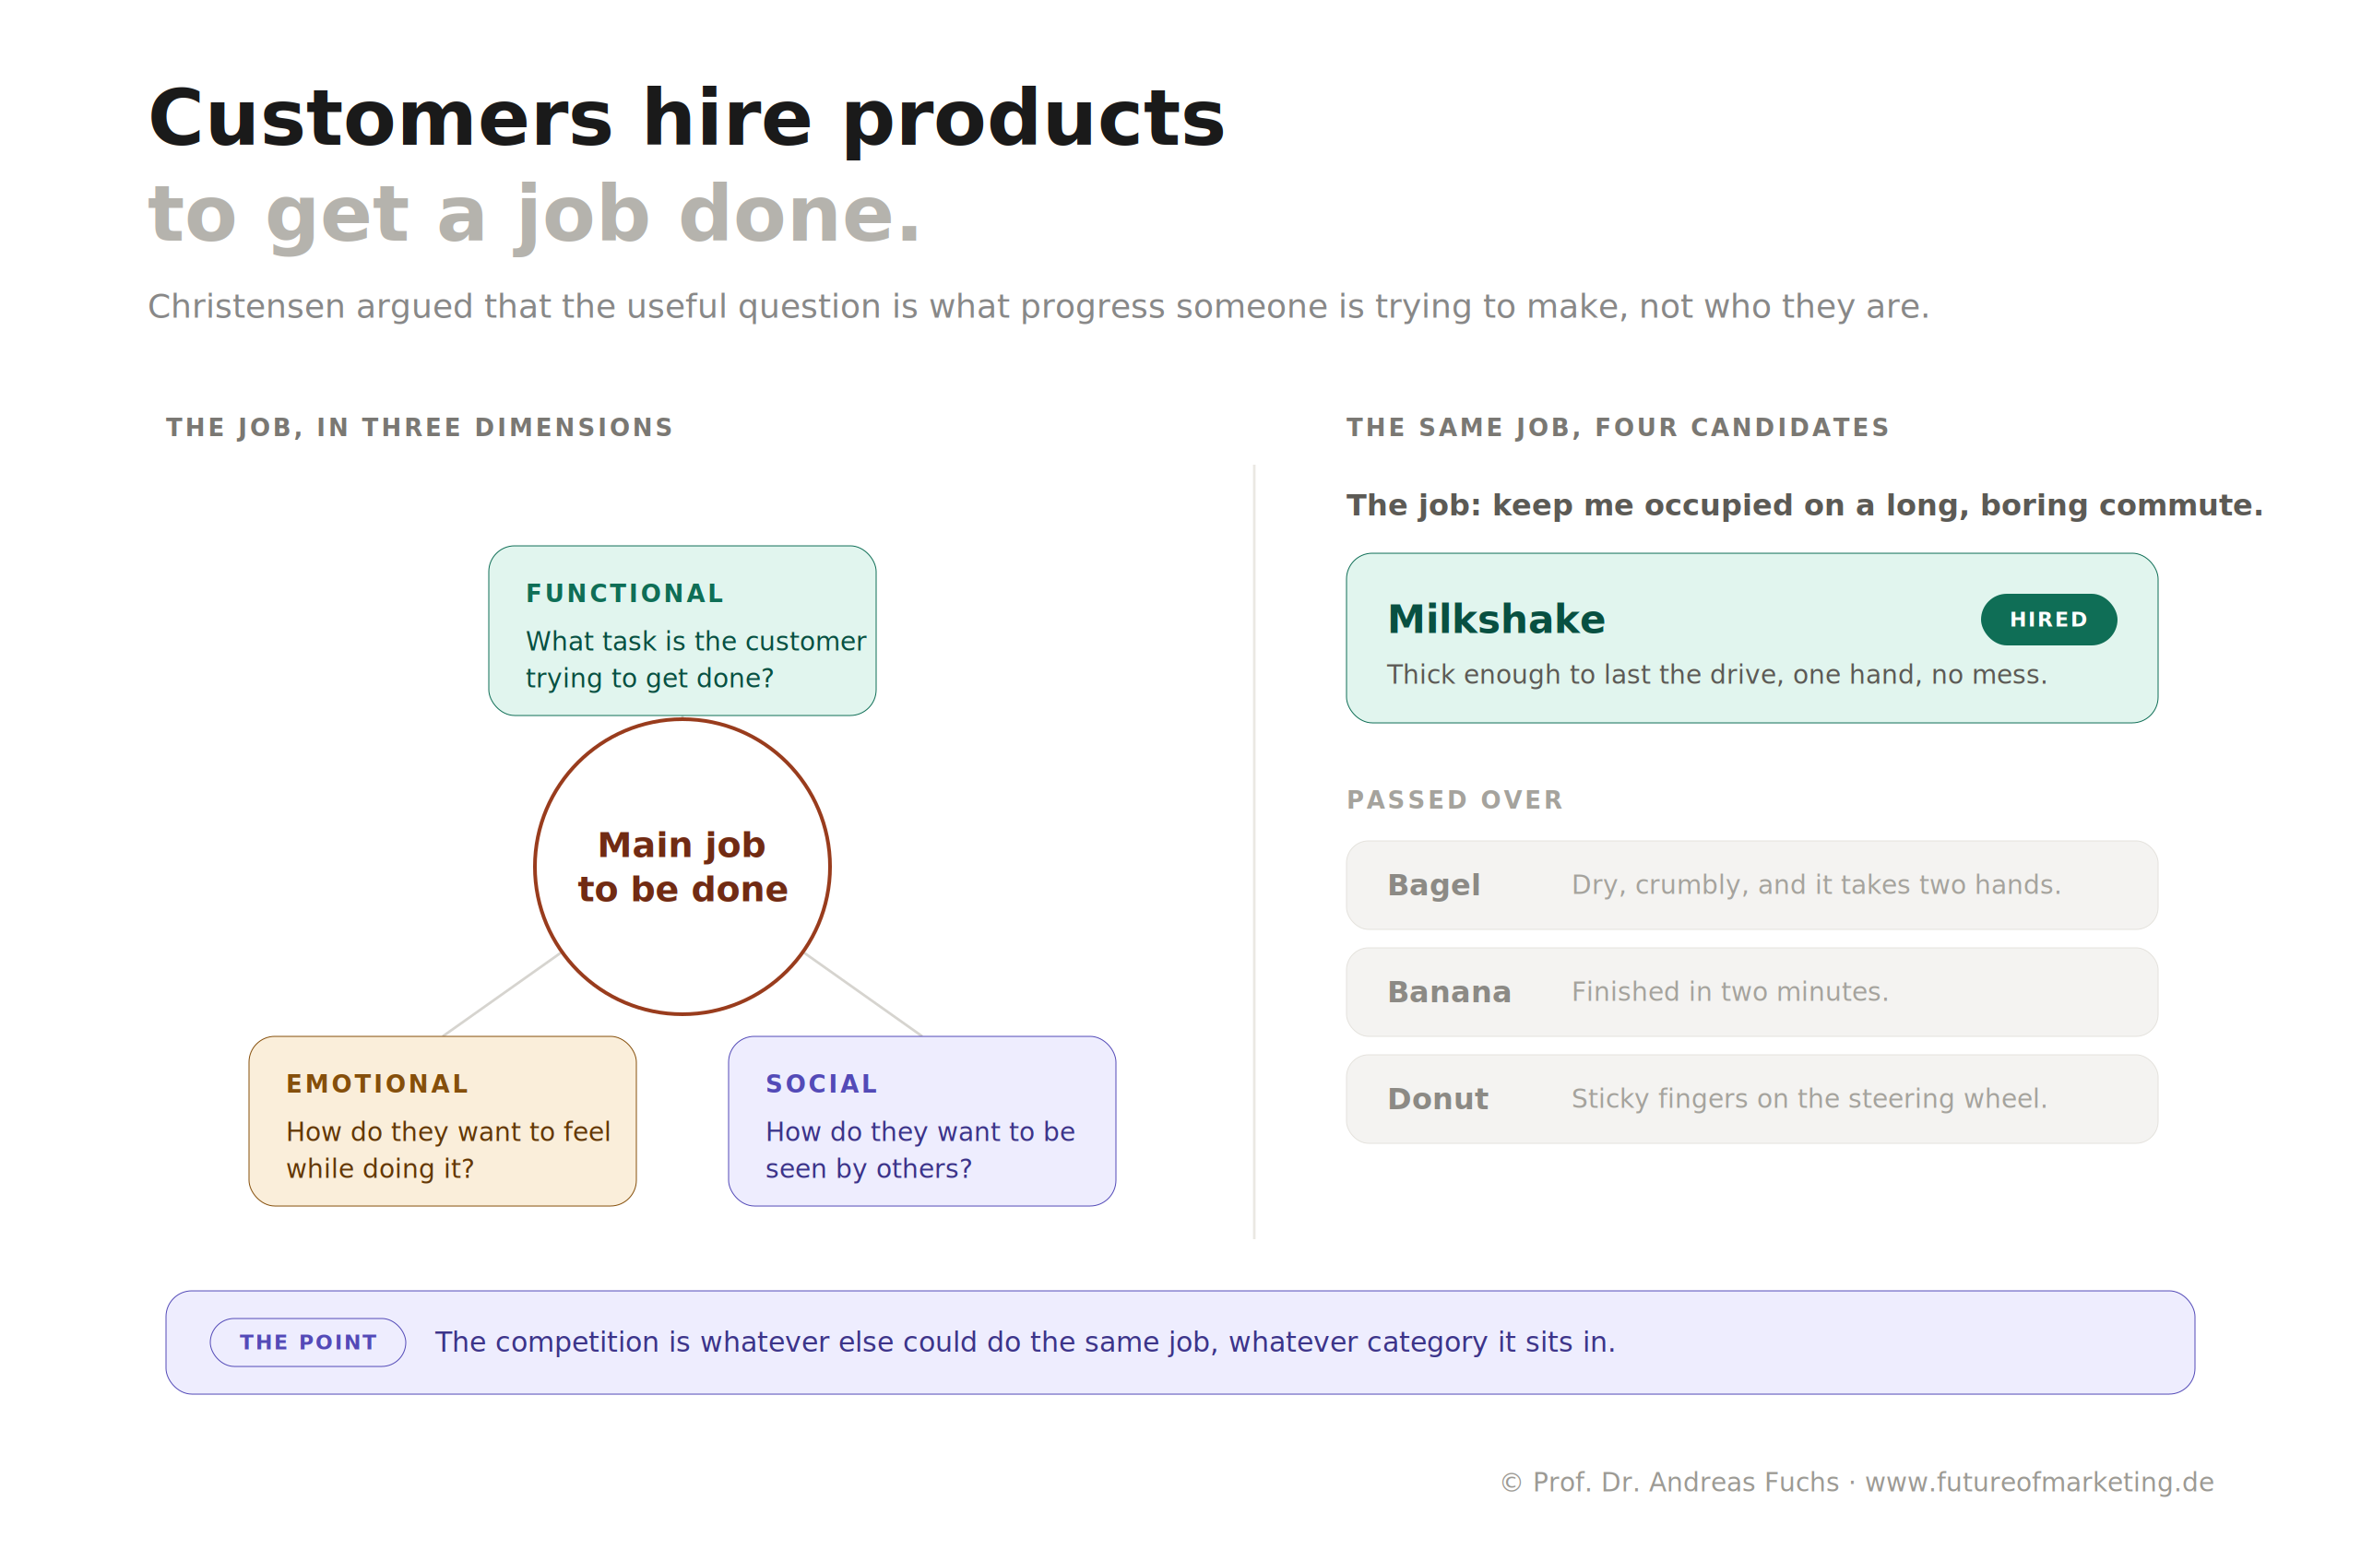The image size is (2361, 1549).
Task: Choose the Donut passed-over card
Action: pyautogui.click(x=1752, y=1100)
